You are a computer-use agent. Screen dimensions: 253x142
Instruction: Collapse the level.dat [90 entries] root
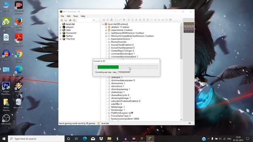click(x=103, y=24)
